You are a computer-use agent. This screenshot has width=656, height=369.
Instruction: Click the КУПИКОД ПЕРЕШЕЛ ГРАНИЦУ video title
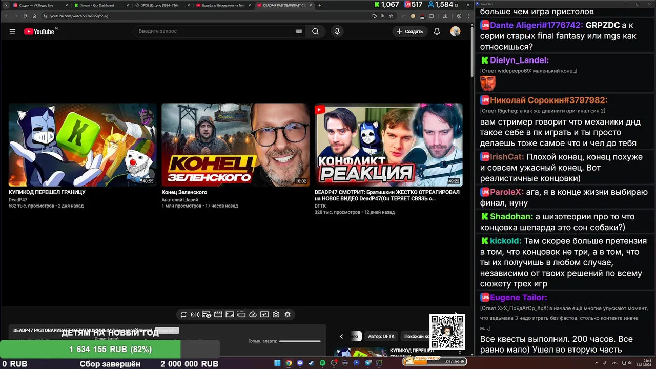tap(47, 192)
